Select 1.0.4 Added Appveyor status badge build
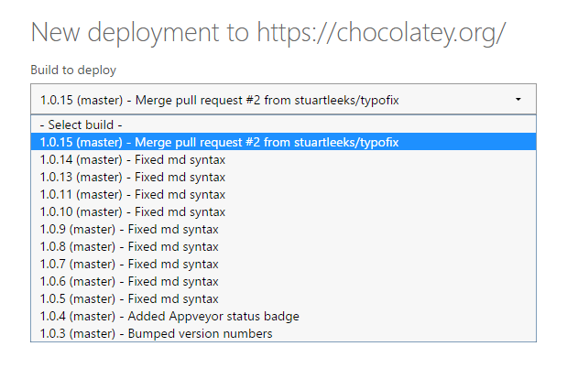Image resolution: width=578 pixels, height=368 pixels. pos(169,316)
